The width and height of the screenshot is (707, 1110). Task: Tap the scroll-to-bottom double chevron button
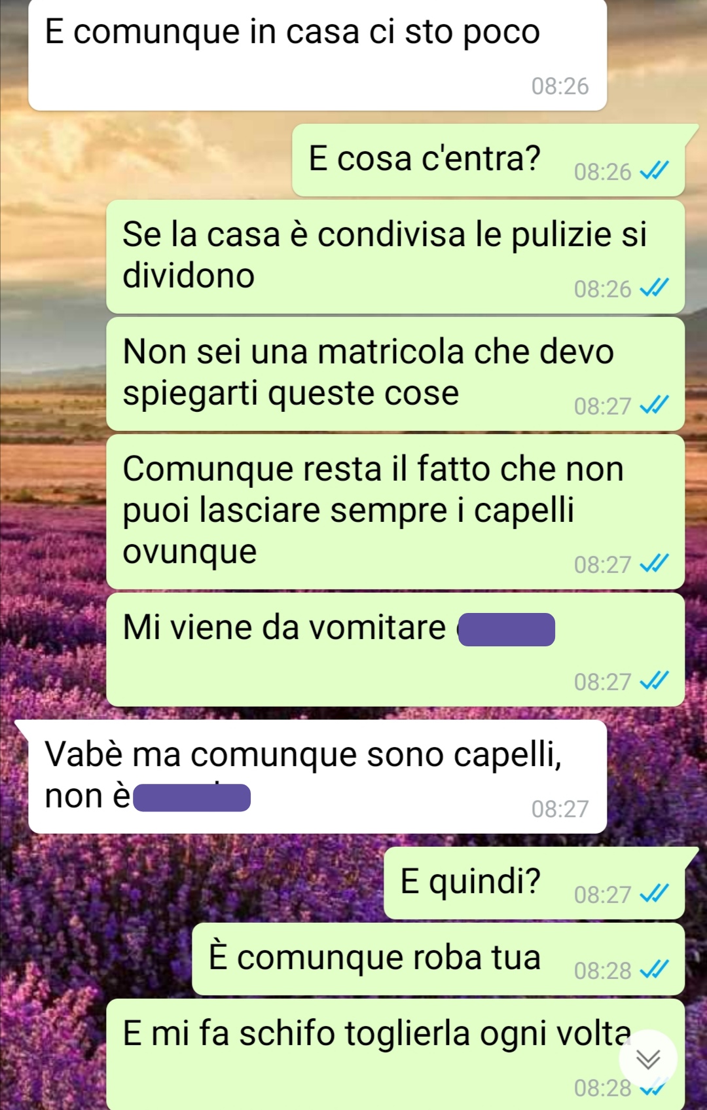coord(648,1059)
